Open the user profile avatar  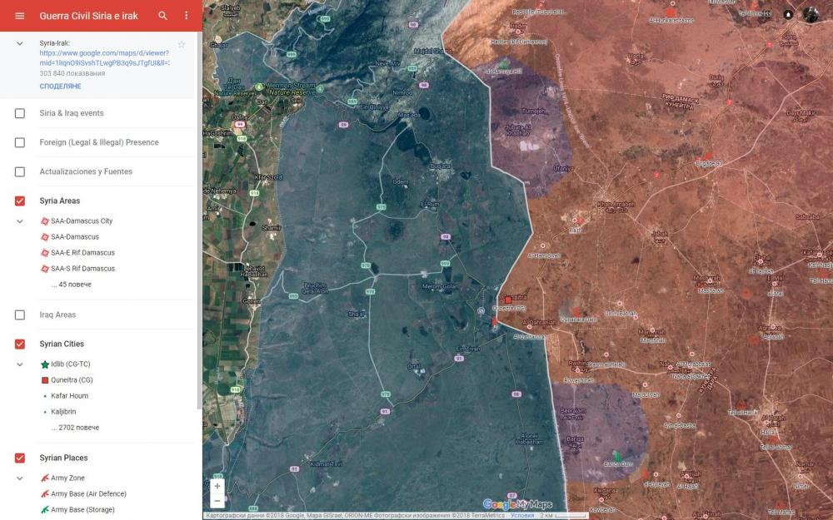[811, 15]
